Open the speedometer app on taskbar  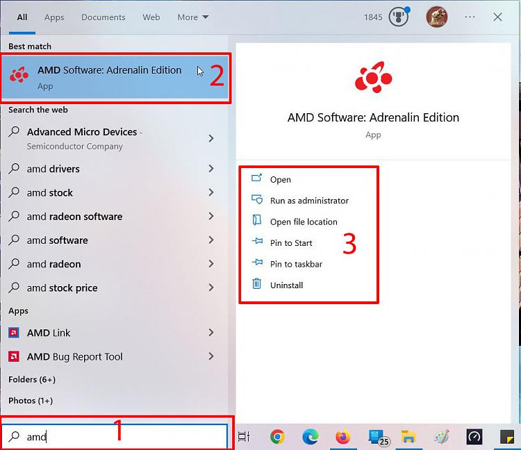pos(474,437)
